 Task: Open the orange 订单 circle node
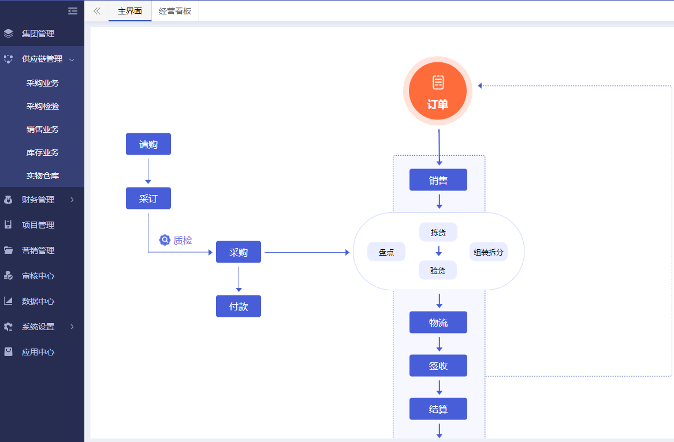pyautogui.click(x=438, y=91)
